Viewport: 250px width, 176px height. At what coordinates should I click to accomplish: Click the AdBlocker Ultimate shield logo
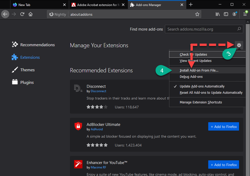[x=78, y=126]
